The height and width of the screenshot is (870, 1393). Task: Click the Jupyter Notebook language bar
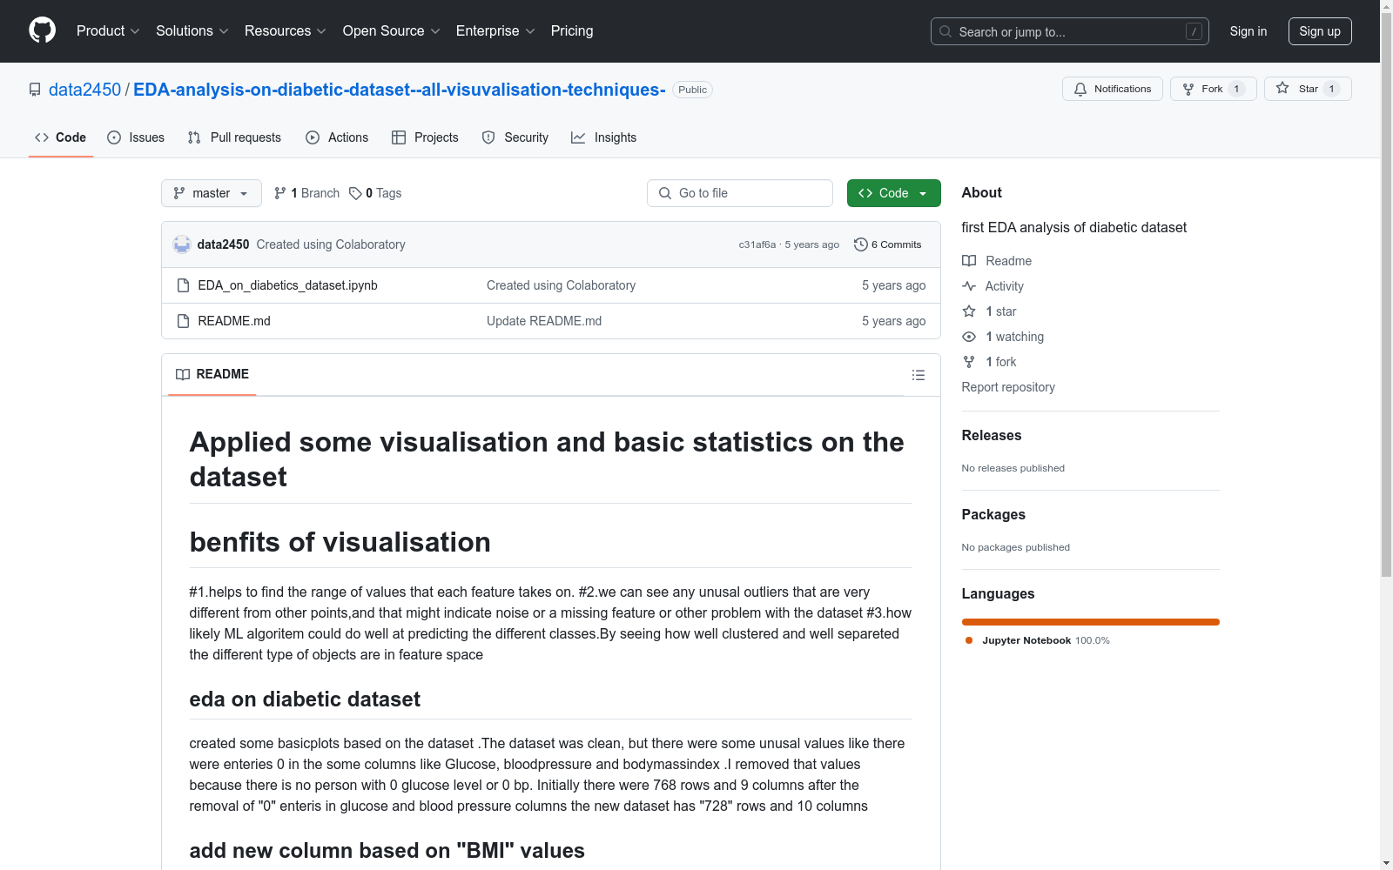pyautogui.click(x=1091, y=622)
